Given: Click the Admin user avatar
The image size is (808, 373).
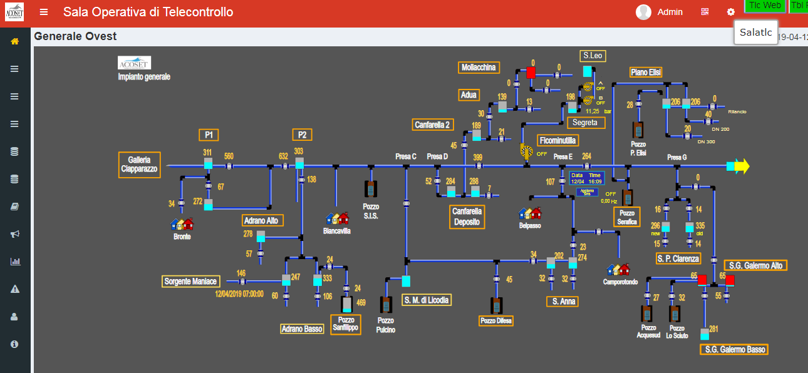Looking at the screenshot, I should pos(643,12).
